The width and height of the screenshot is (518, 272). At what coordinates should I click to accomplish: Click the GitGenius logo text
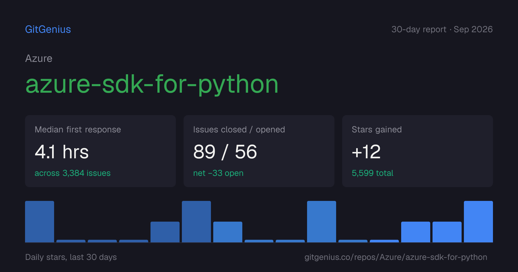(x=48, y=29)
